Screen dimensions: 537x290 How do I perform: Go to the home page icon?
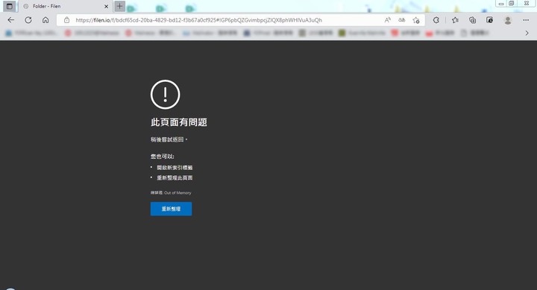pos(45,20)
